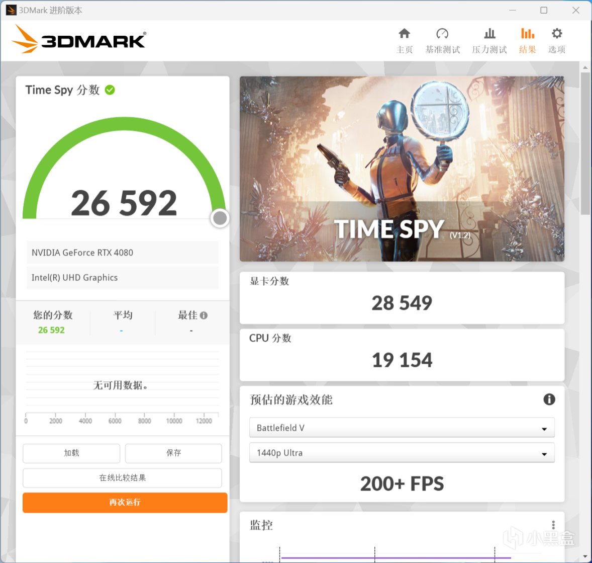
Task: Maximize the 3DMark window
Action: 544,10
